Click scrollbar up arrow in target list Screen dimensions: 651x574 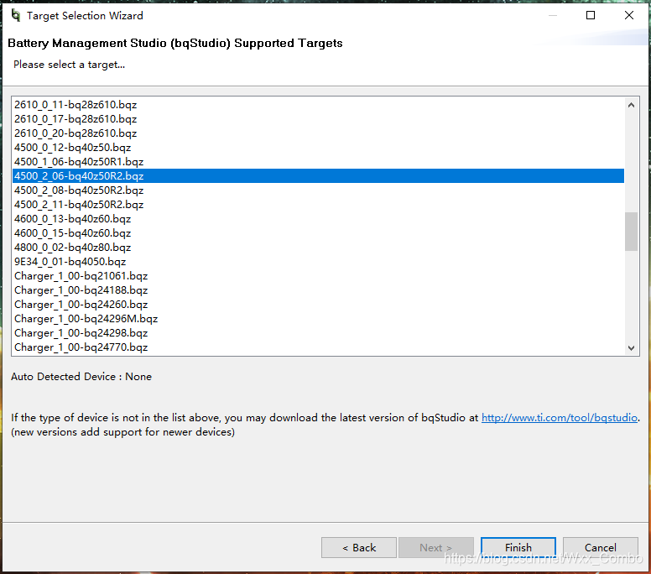631,105
